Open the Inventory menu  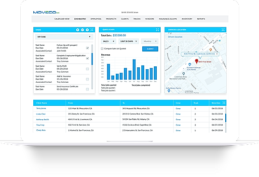[x=187, y=19]
